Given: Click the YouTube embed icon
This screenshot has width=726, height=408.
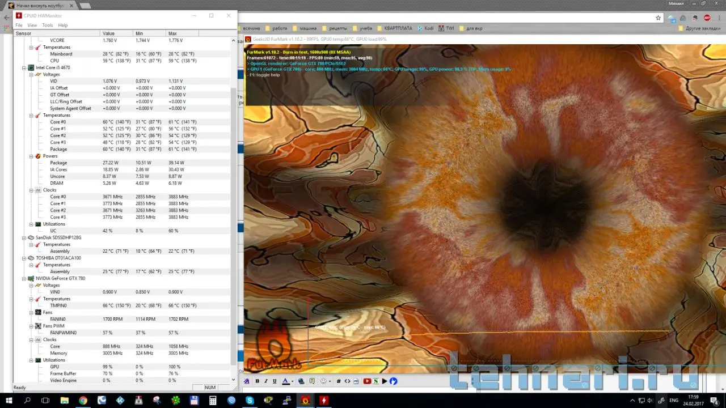Looking at the screenshot, I should [x=367, y=381].
